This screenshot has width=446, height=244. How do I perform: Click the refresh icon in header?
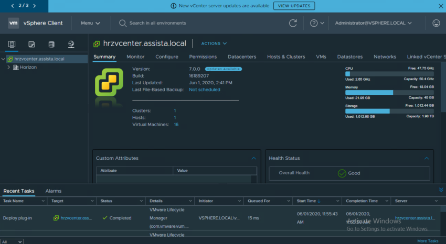click(x=293, y=23)
